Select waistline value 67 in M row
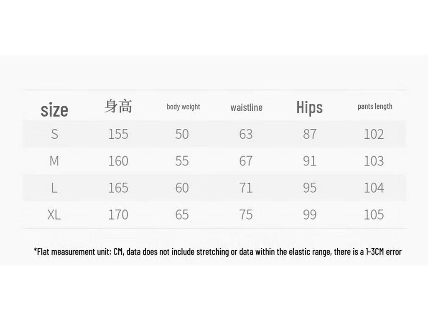Viewport: 428px width, 321px height. click(246, 161)
